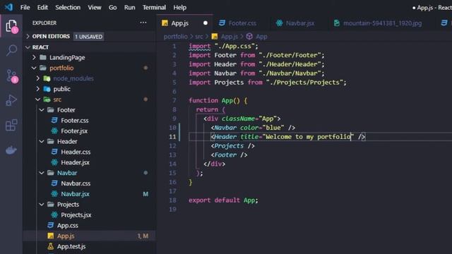Expand the node_modules folder chevron
452x254 pixels.
[x=37, y=78]
